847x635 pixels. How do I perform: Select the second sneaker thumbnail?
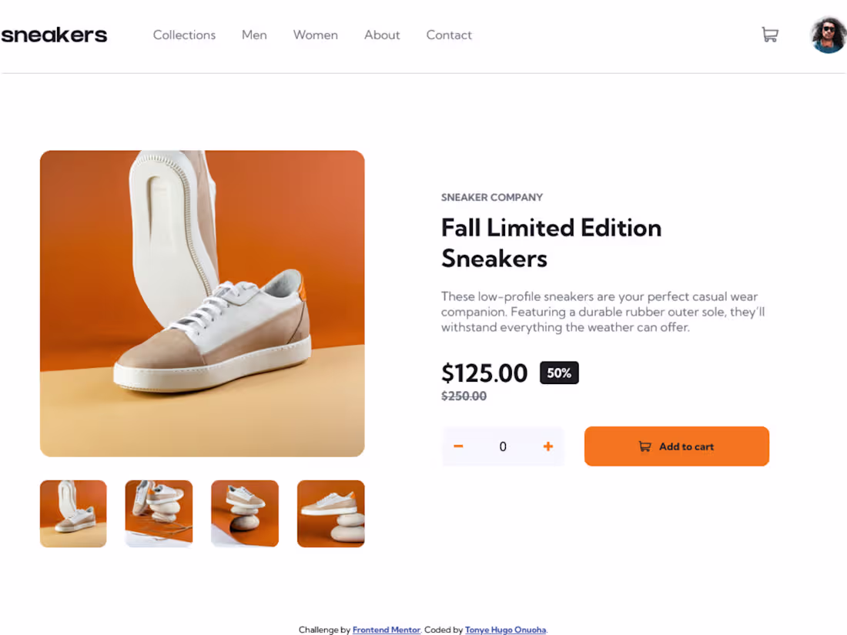pos(159,513)
